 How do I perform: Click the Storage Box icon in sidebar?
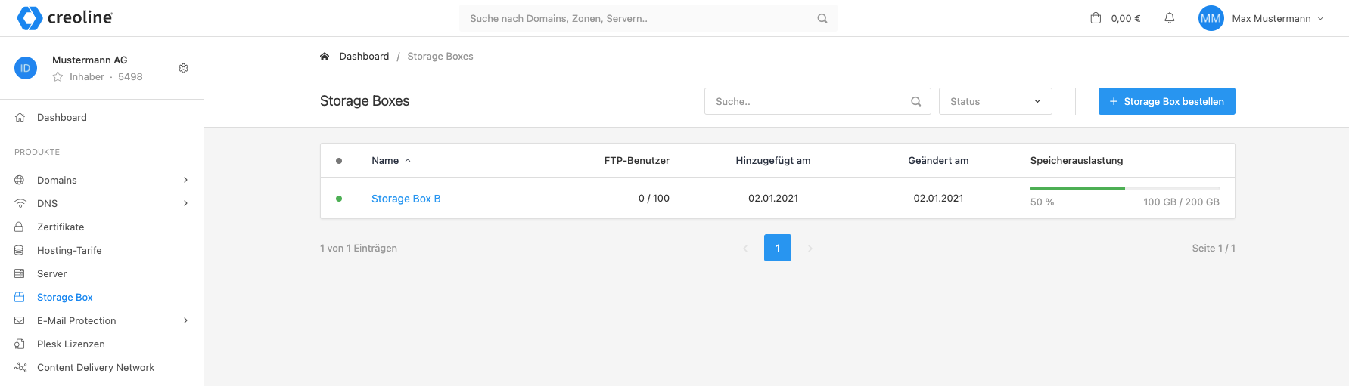tap(20, 297)
